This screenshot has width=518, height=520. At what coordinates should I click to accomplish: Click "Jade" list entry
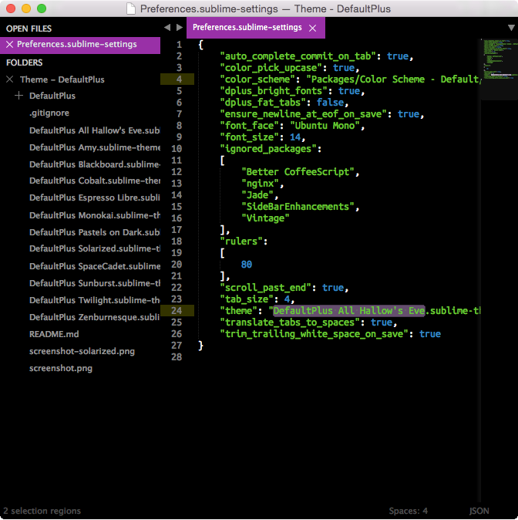257,195
